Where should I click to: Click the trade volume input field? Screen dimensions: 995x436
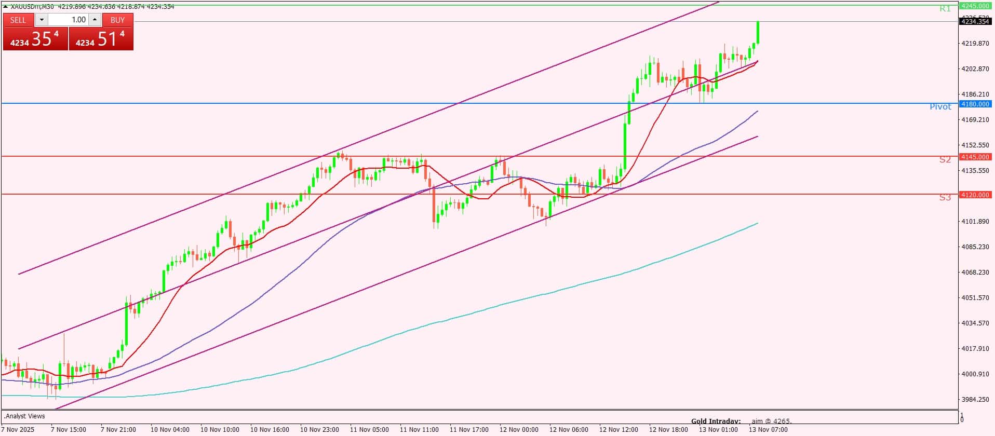[x=69, y=20]
